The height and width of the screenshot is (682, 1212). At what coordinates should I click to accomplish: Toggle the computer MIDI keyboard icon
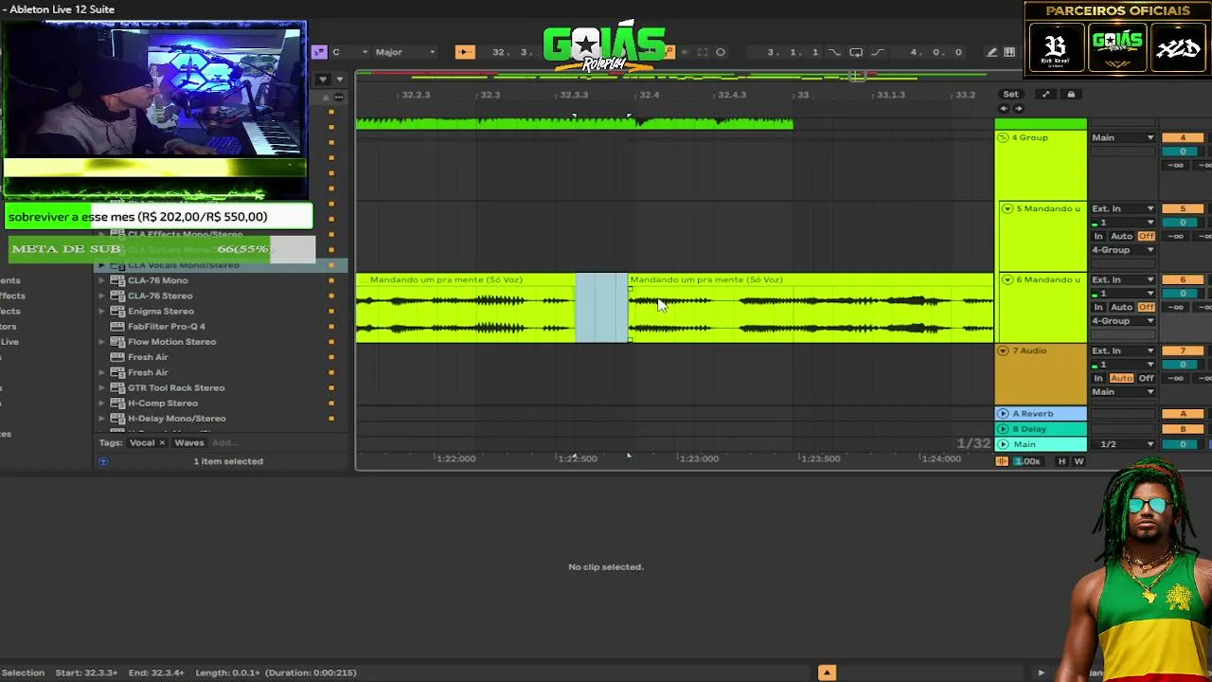coord(1009,52)
